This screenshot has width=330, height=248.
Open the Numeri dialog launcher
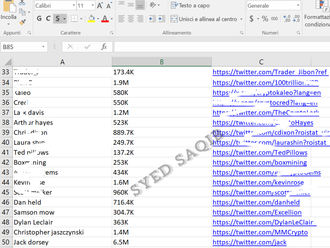[x=298, y=33]
